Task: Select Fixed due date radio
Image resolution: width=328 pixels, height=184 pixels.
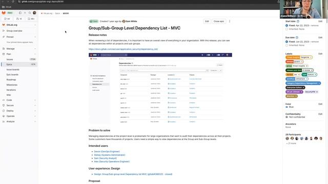Action: point(286,42)
